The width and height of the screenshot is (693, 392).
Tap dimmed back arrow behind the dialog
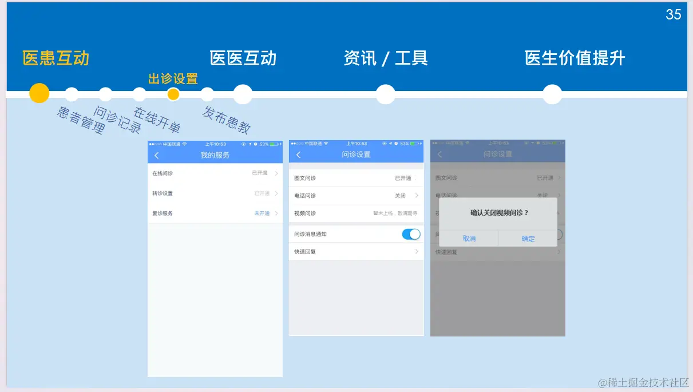pyautogui.click(x=439, y=155)
